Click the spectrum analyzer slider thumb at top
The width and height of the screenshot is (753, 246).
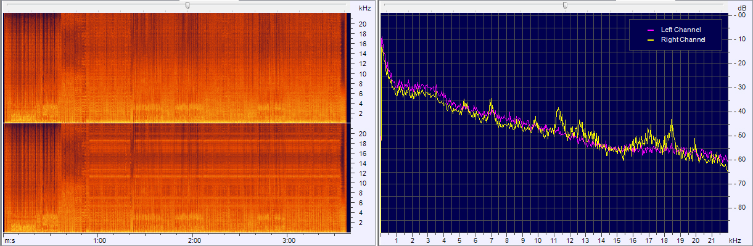coord(565,5)
